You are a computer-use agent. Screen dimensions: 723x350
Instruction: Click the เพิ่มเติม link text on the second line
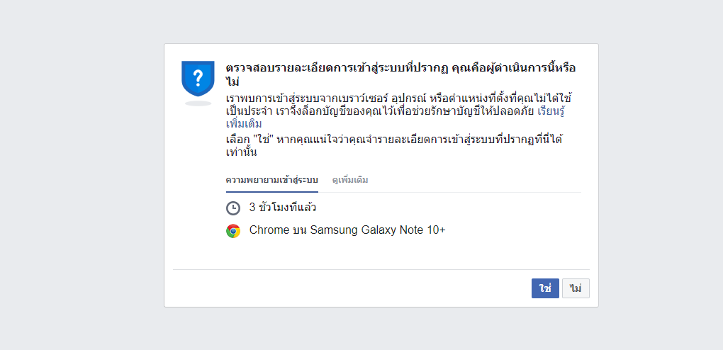click(x=244, y=124)
